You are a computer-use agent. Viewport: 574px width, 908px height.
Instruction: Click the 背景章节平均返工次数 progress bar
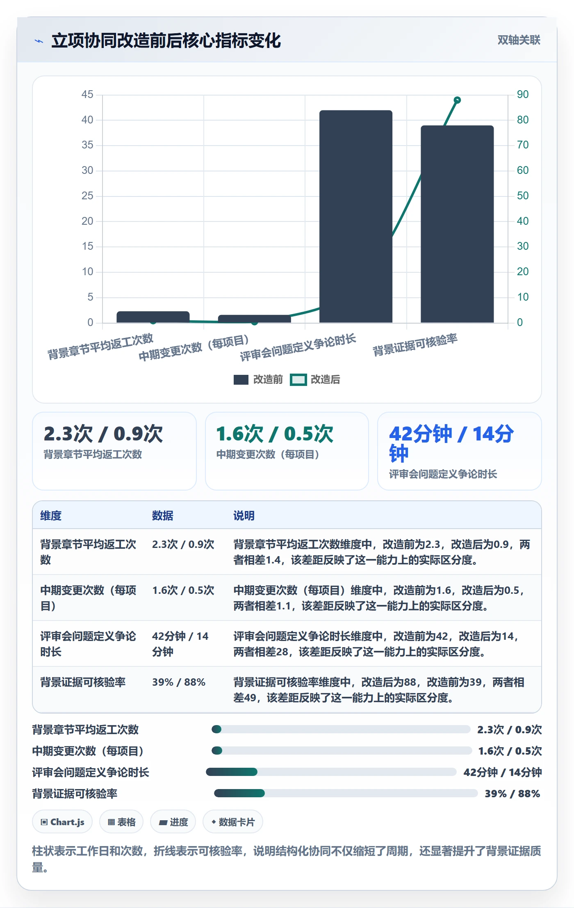341,729
